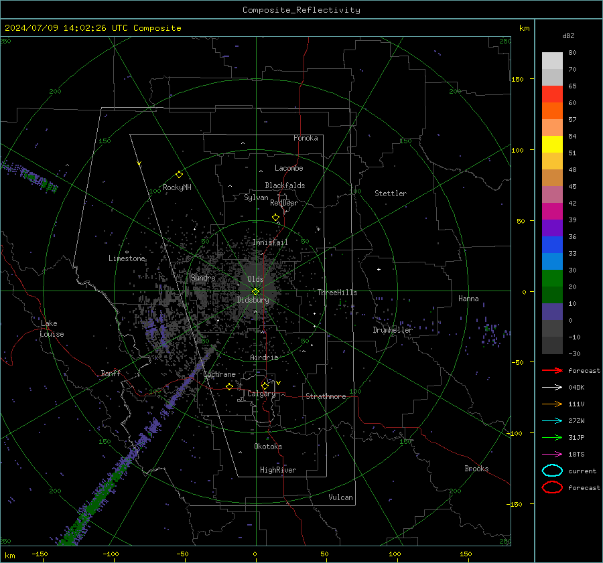603x563 pixels.
Task: Click the 111V legend label
Action: [x=576, y=404]
